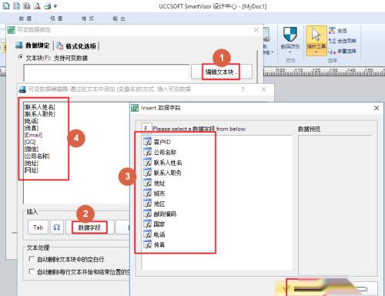This screenshot has width=385, height=296.
Task: Click [联系人姓名] line in the editor text
Action: coord(40,107)
